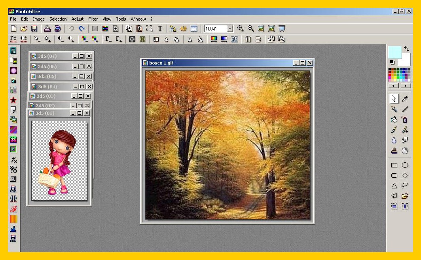Select the Ellipse selection shape
Screen dimensions: 421x260
pyautogui.click(x=405, y=165)
